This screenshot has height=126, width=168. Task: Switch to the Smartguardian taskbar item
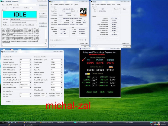(x=31, y=125)
